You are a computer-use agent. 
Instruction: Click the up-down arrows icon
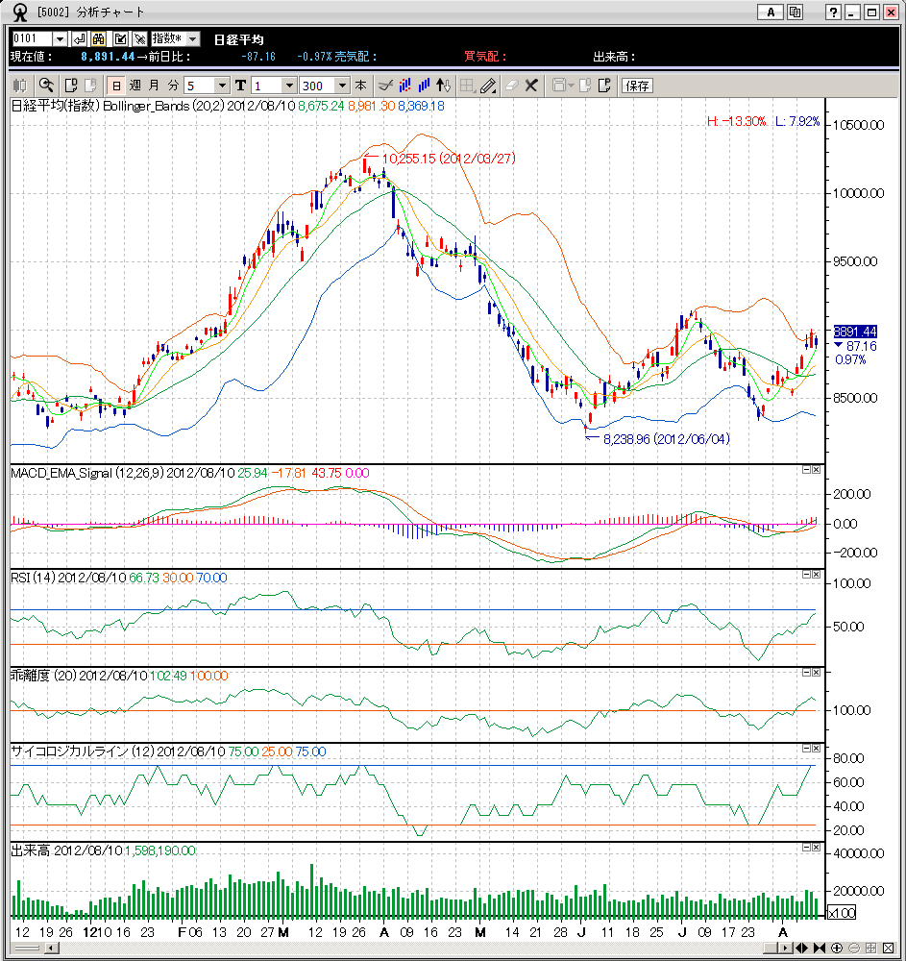coord(444,85)
